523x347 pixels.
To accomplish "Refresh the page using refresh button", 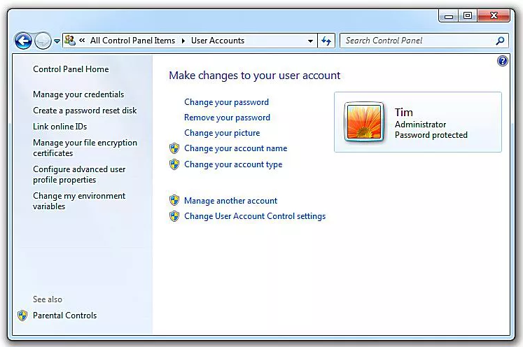I will point(326,41).
